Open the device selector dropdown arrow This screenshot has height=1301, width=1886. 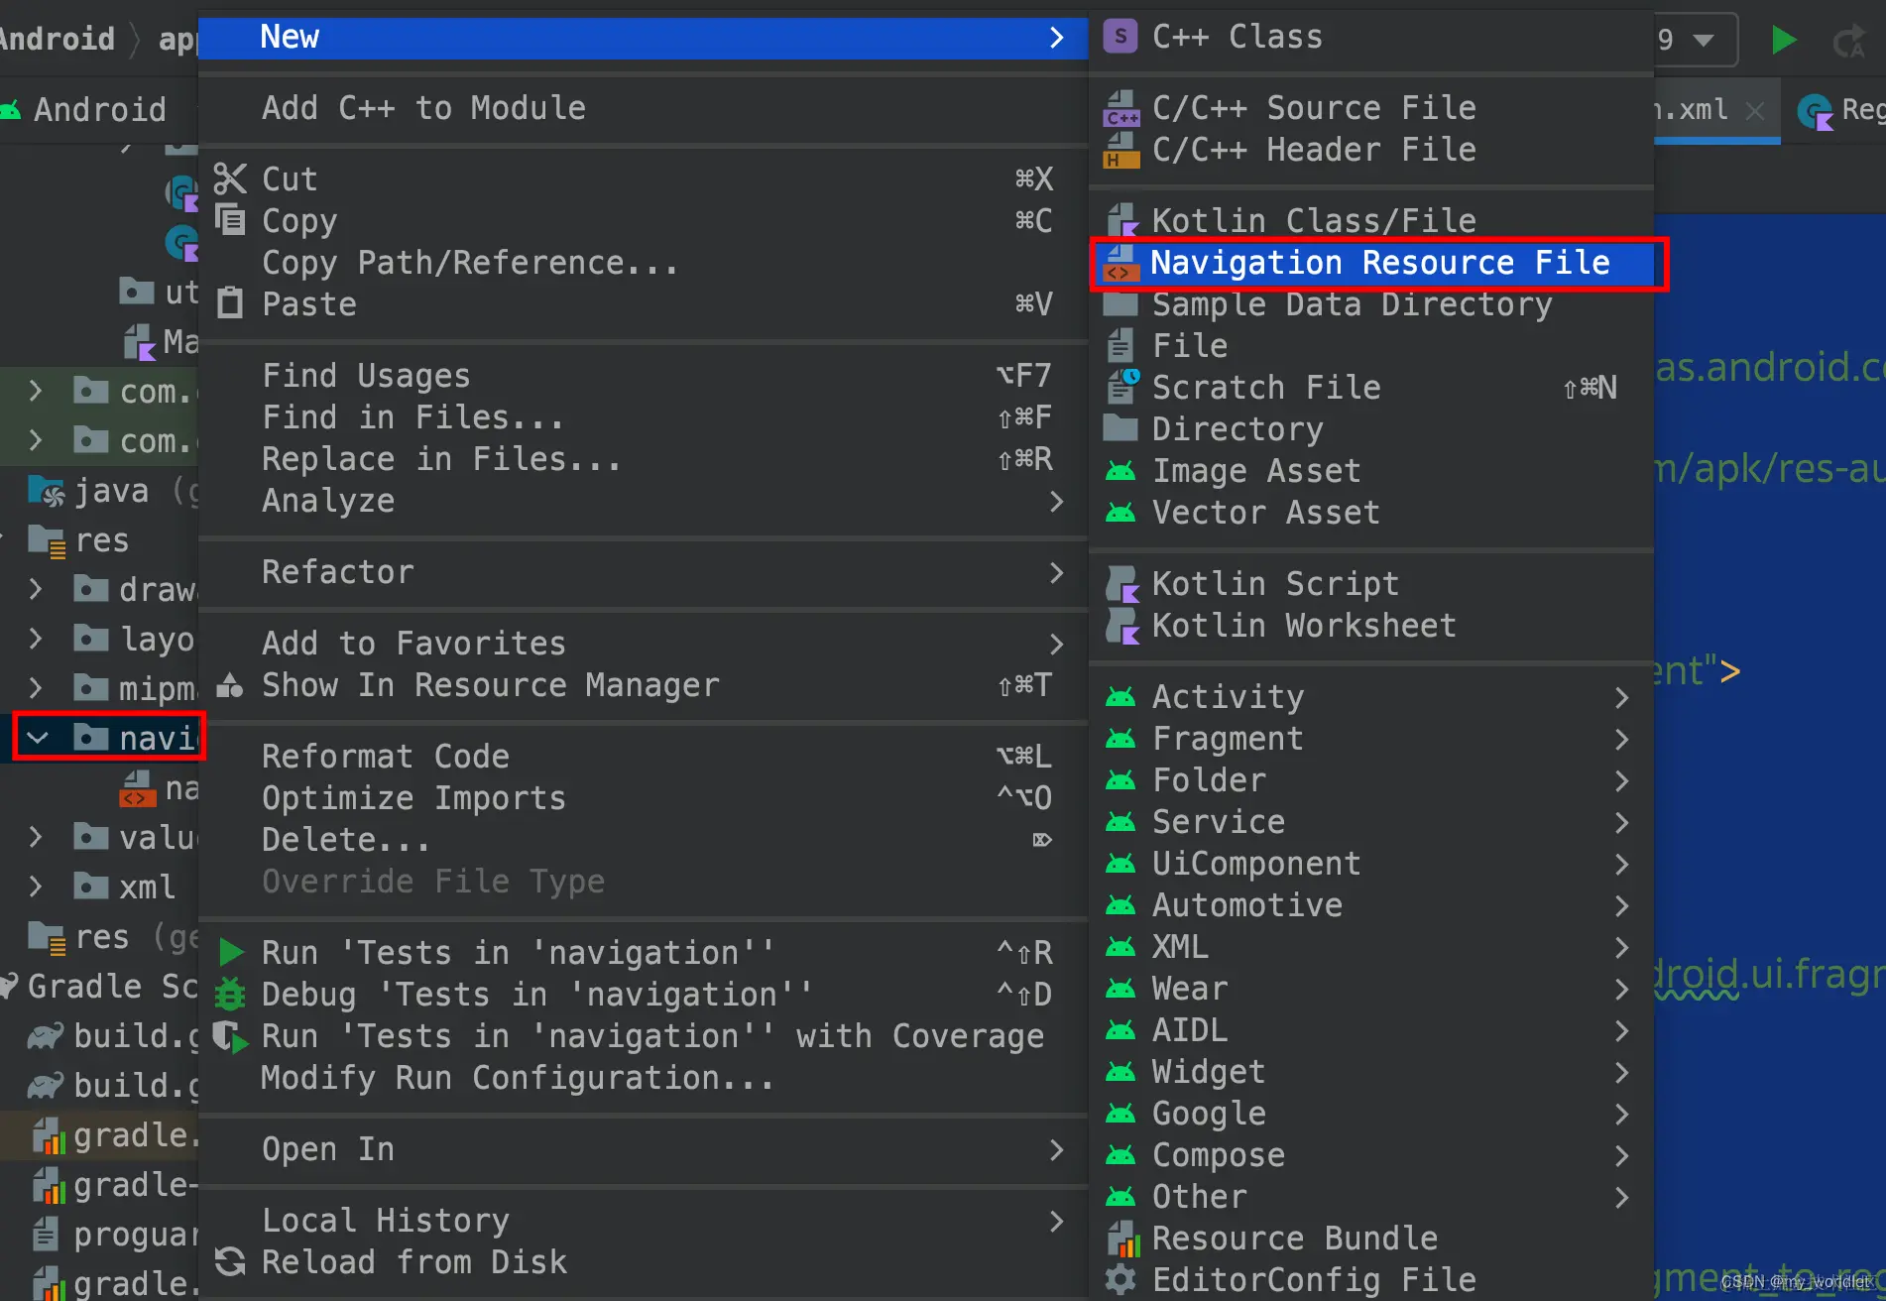pos(1704,41)
